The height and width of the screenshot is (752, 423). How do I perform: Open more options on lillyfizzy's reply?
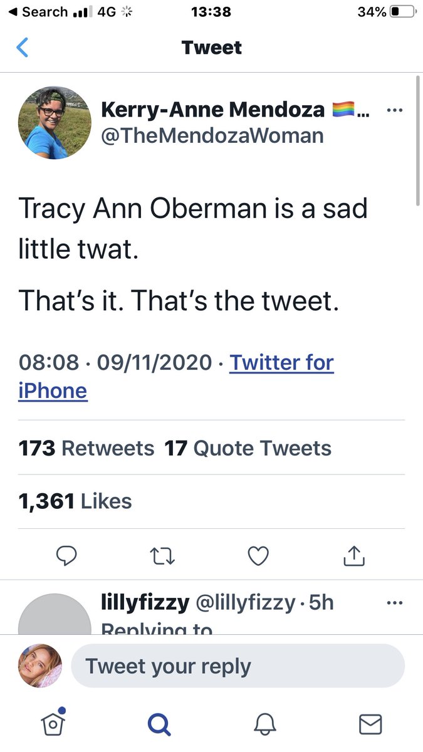point(394,603)
